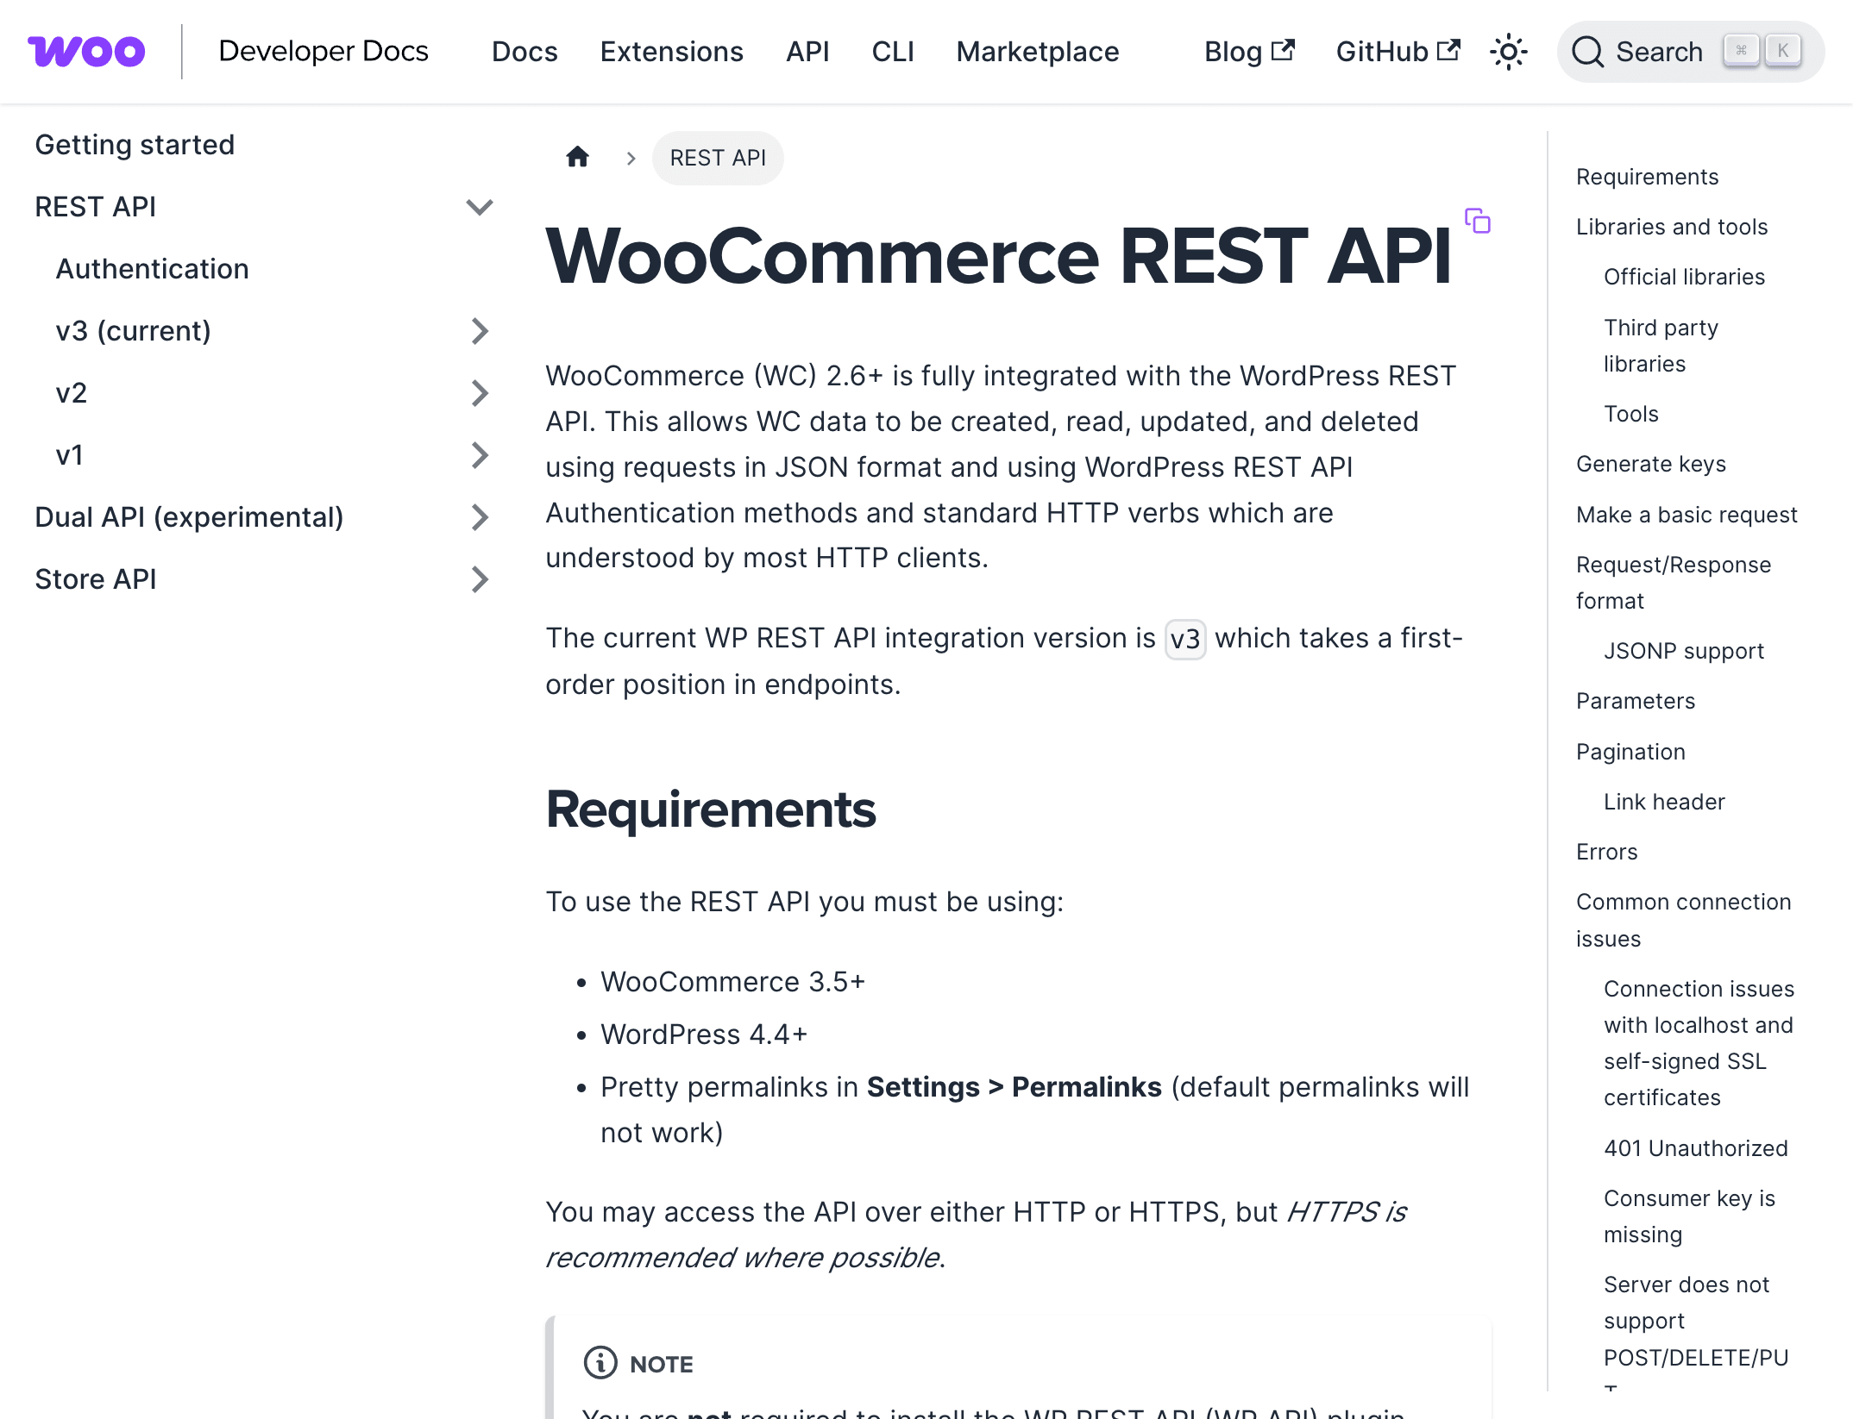Image resolution: width=1853 pixels, height=1419 pixels.
Task: Open the GitHub external link
Action: pos(1398,52)
